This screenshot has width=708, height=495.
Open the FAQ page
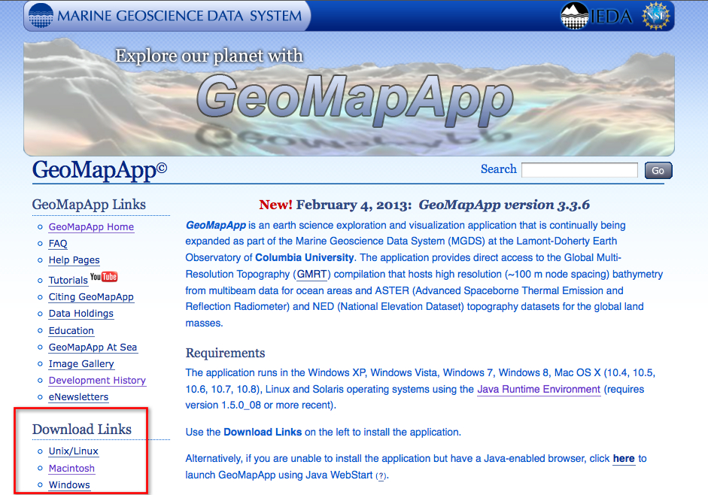coord(56,243)
